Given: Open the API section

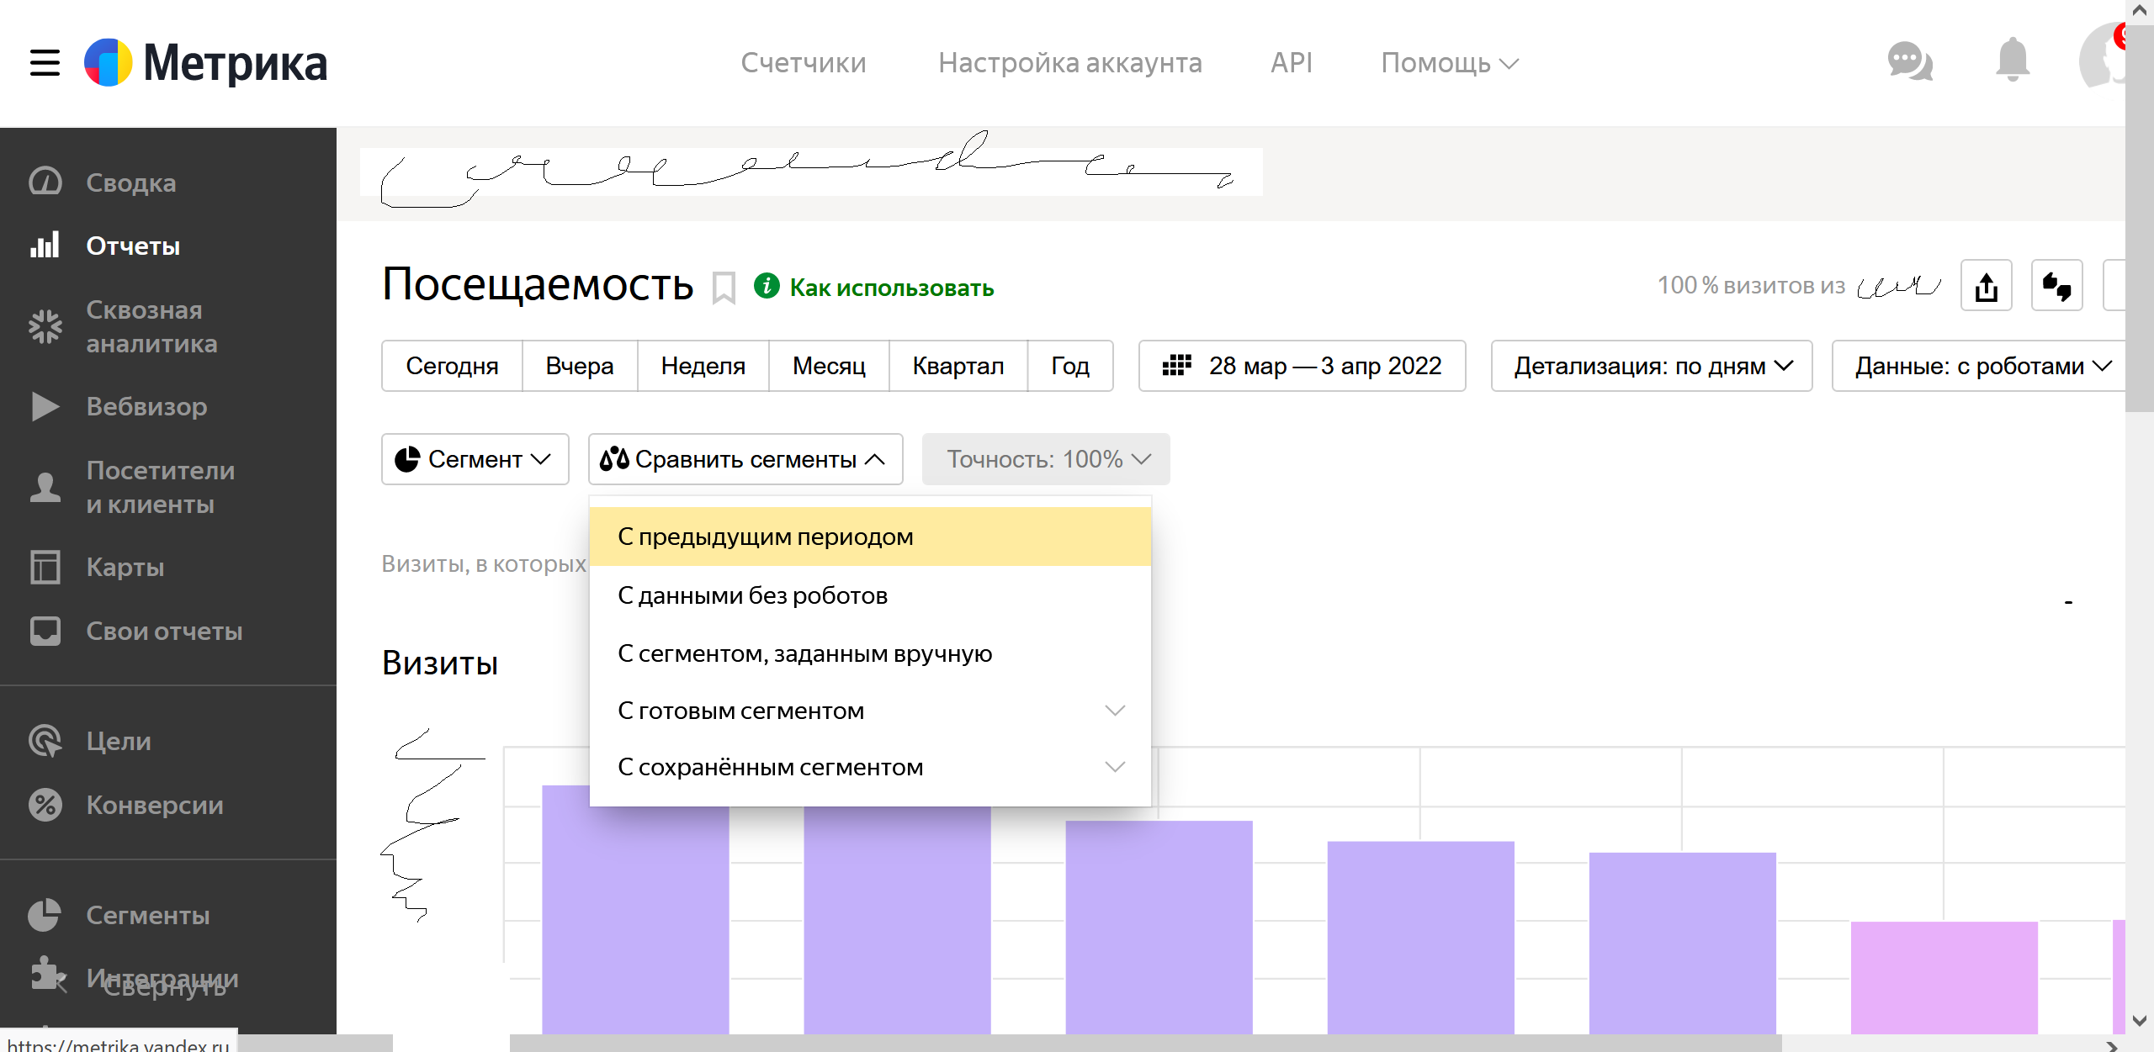Looking at the screenshot, I should 1292,63.
